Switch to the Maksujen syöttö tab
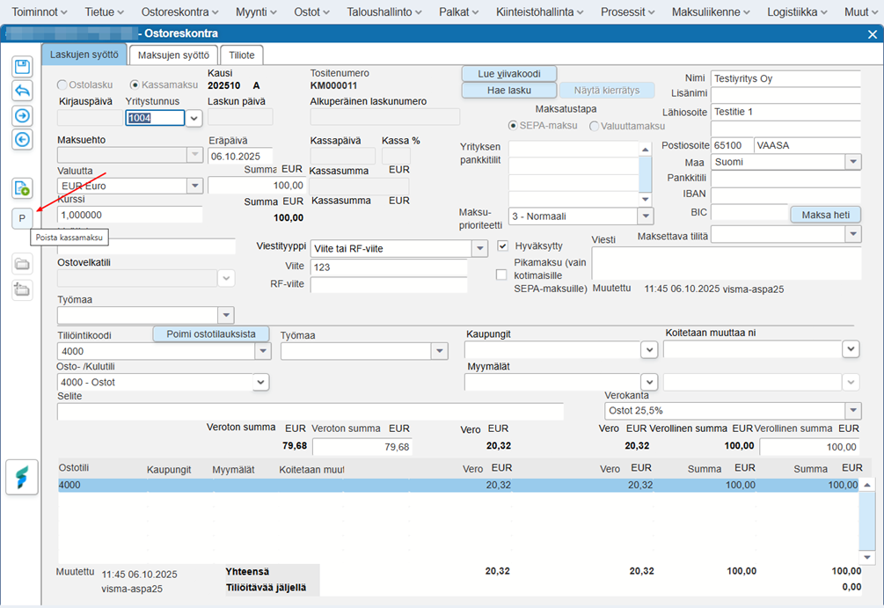Screen dimensions: 884x608 [172, 55]
